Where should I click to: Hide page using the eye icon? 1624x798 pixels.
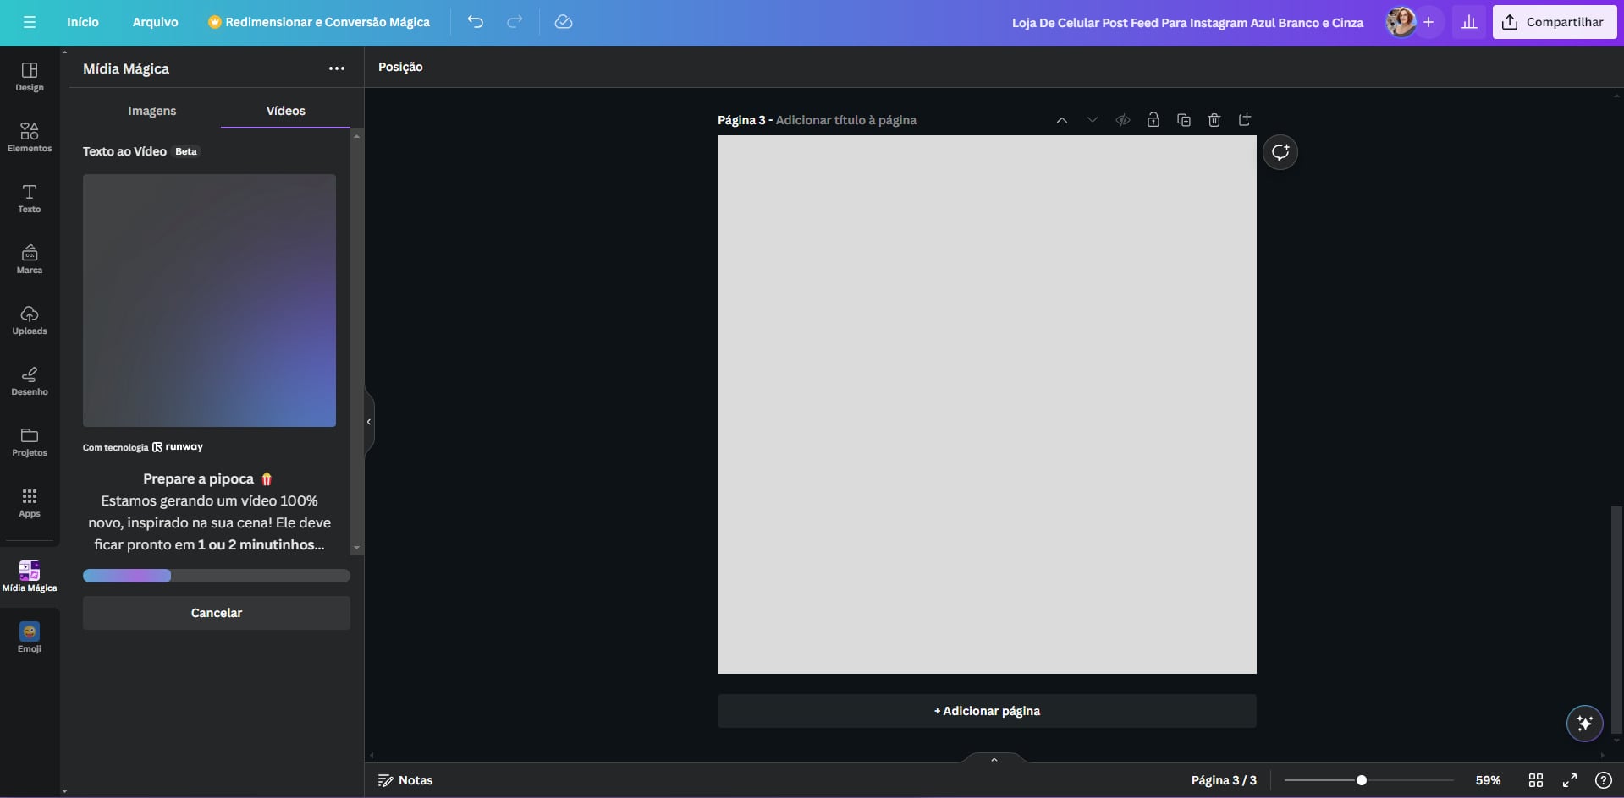click(1123, 120)
